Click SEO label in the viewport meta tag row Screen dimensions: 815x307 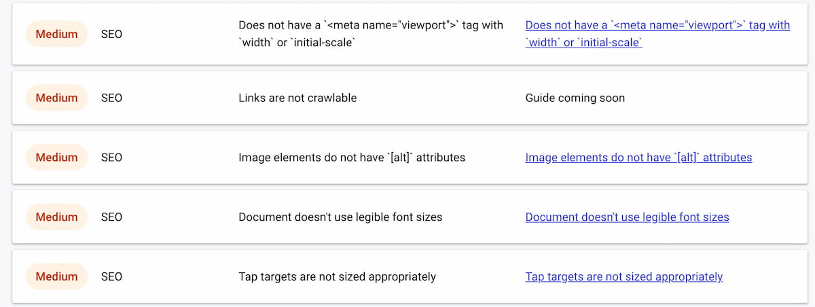coord(111,34)
